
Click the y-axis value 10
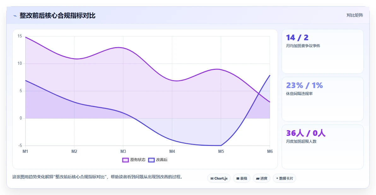coord(20,63)
